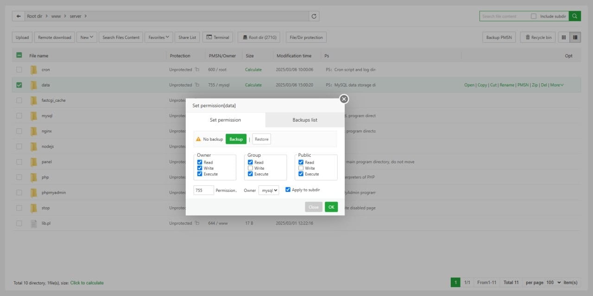The height and width of the screenshot is (296, 593).
Task: Close dialog with the round X icon
Action: click(344, 99)
